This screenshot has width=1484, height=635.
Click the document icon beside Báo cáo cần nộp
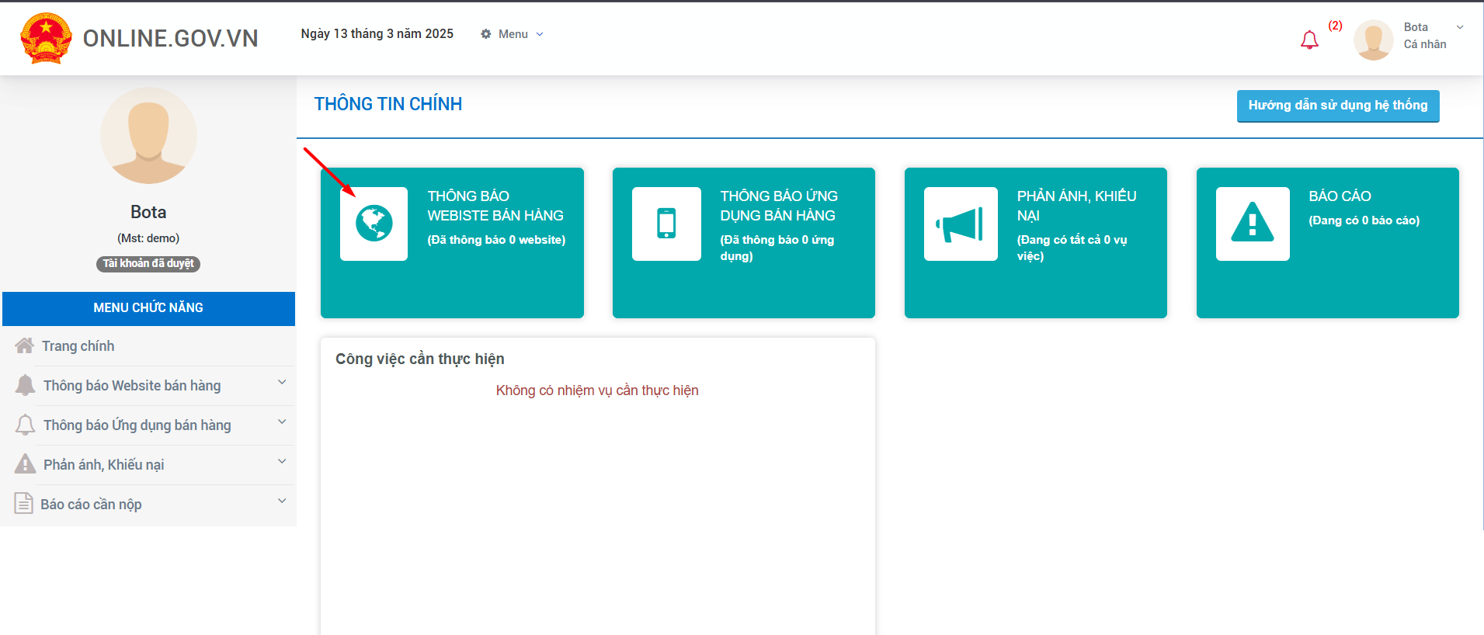coord(24,504)
